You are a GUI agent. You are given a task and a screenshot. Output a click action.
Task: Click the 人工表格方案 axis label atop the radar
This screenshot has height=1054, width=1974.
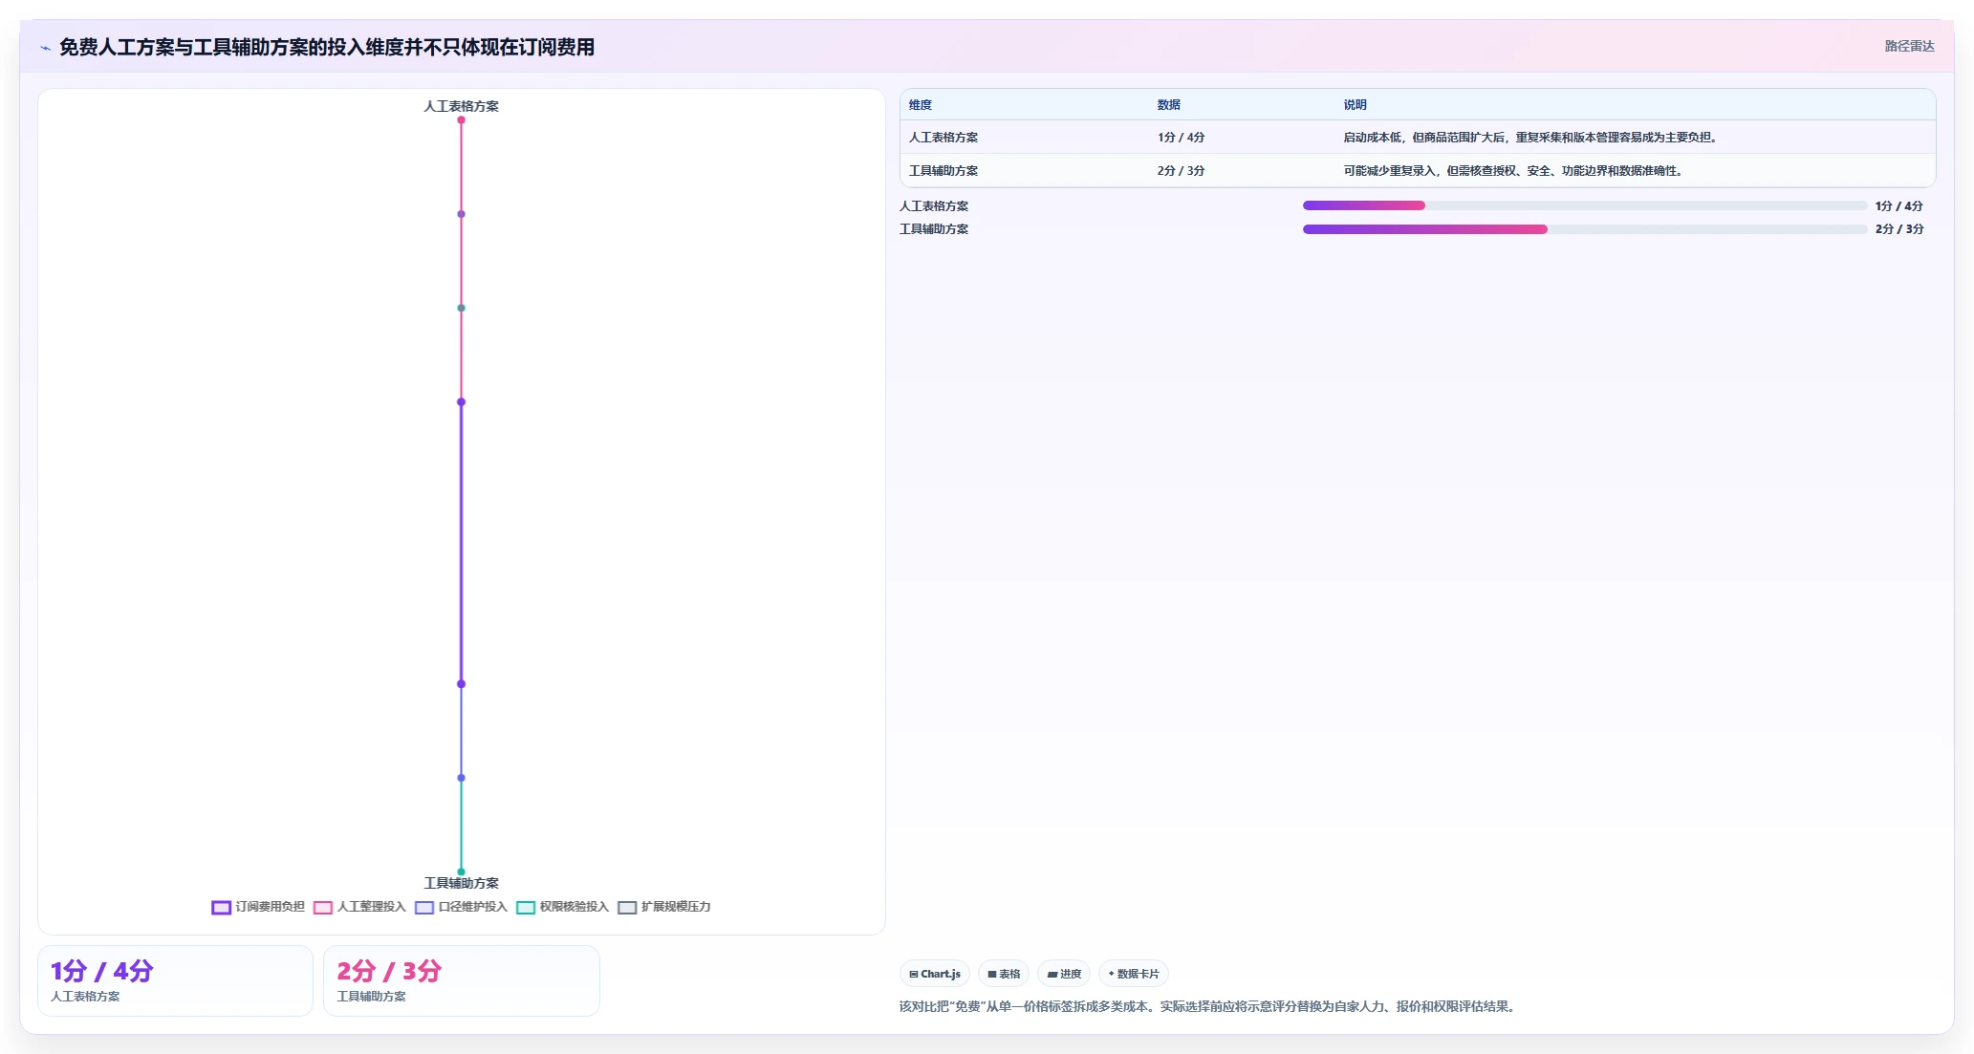click(462, 106)
